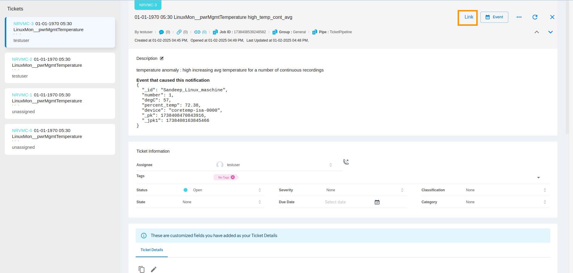The height and width of the screenshot is (273, 573).
Task: Select ticket NRVMC-3 in the list
Action: (x=60, y=32)
